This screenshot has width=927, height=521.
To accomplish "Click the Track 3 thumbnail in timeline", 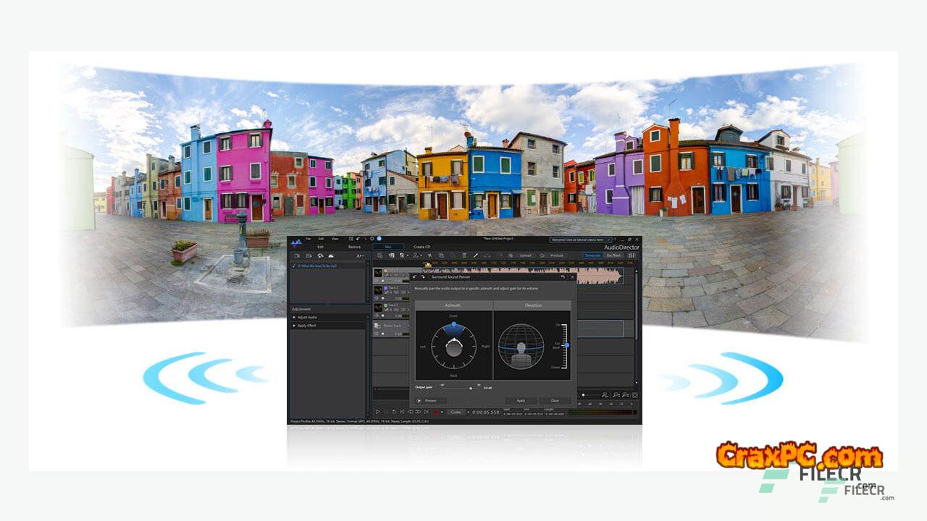I will (377, 307).
